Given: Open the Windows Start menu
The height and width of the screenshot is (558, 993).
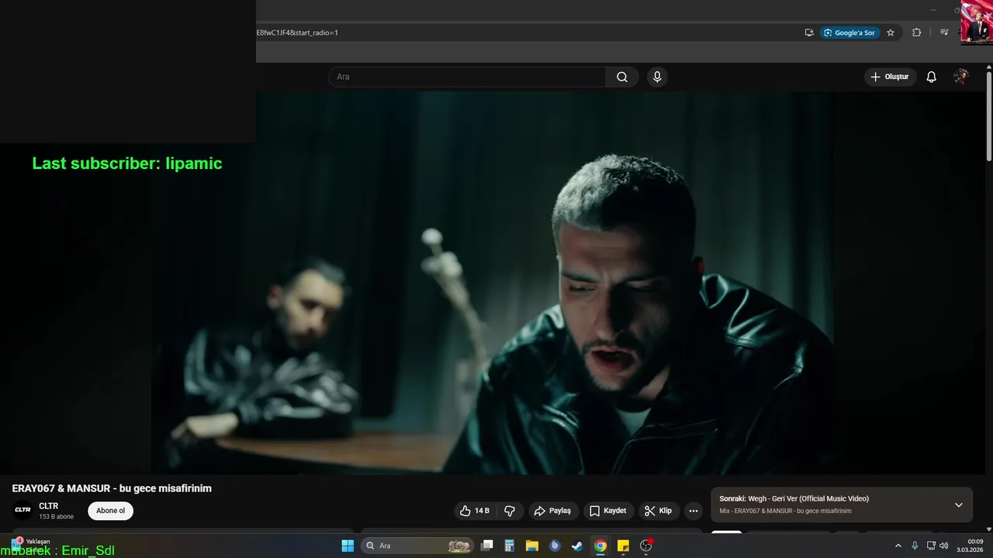Looking at the screenshot, I should 348,546.
